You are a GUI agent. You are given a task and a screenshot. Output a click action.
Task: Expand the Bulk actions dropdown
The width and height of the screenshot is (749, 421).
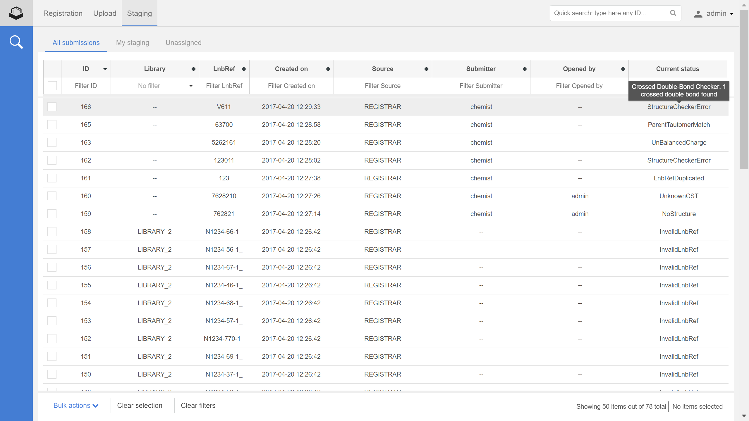[x=76, y=406]
